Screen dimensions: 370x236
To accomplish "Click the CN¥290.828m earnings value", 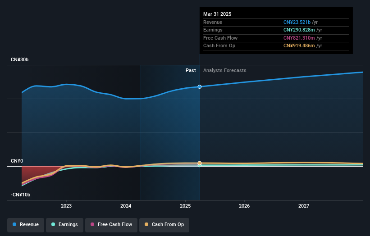I will point(299,30).
